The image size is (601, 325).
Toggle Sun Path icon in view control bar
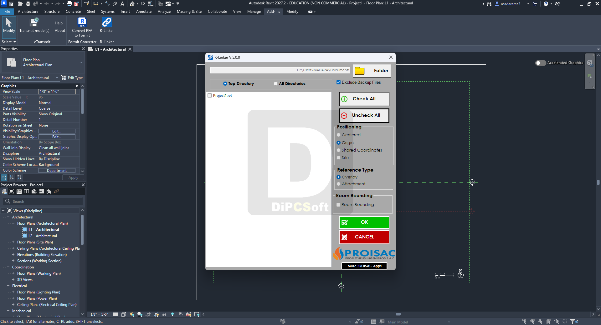coord(132,314)
